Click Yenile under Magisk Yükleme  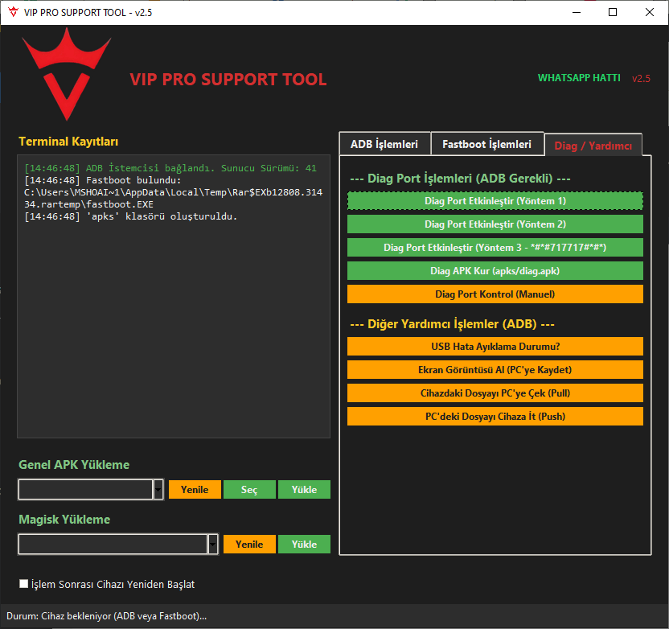249,544
